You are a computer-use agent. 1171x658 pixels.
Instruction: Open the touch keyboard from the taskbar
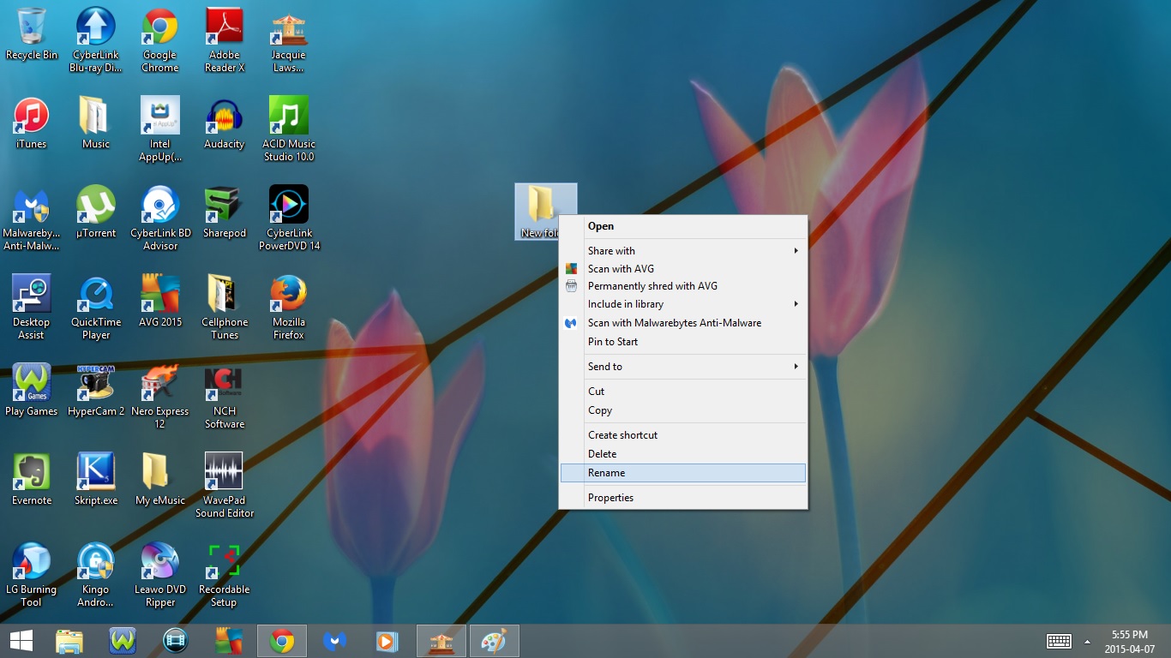click(1060, 641)
